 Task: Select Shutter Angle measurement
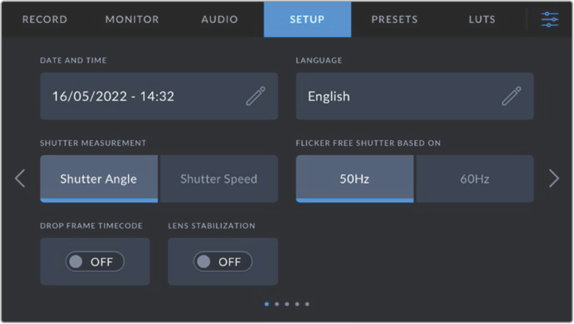click(x=99, y=179)
